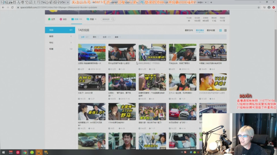Sort videos by 最多播放
The image size is (277, 155).
[200, 30]
